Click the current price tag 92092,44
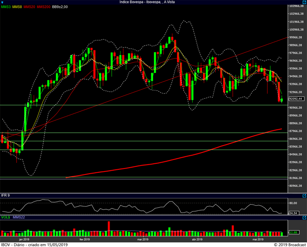Screen dimensions: 307x247 [x=295, y=99]
